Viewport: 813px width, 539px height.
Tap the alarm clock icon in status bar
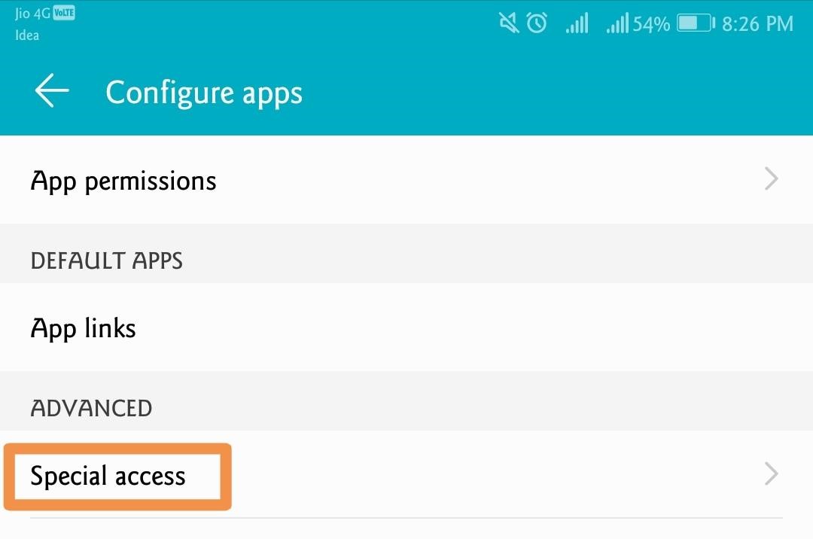pyautogui.click(x=536, y=23)
